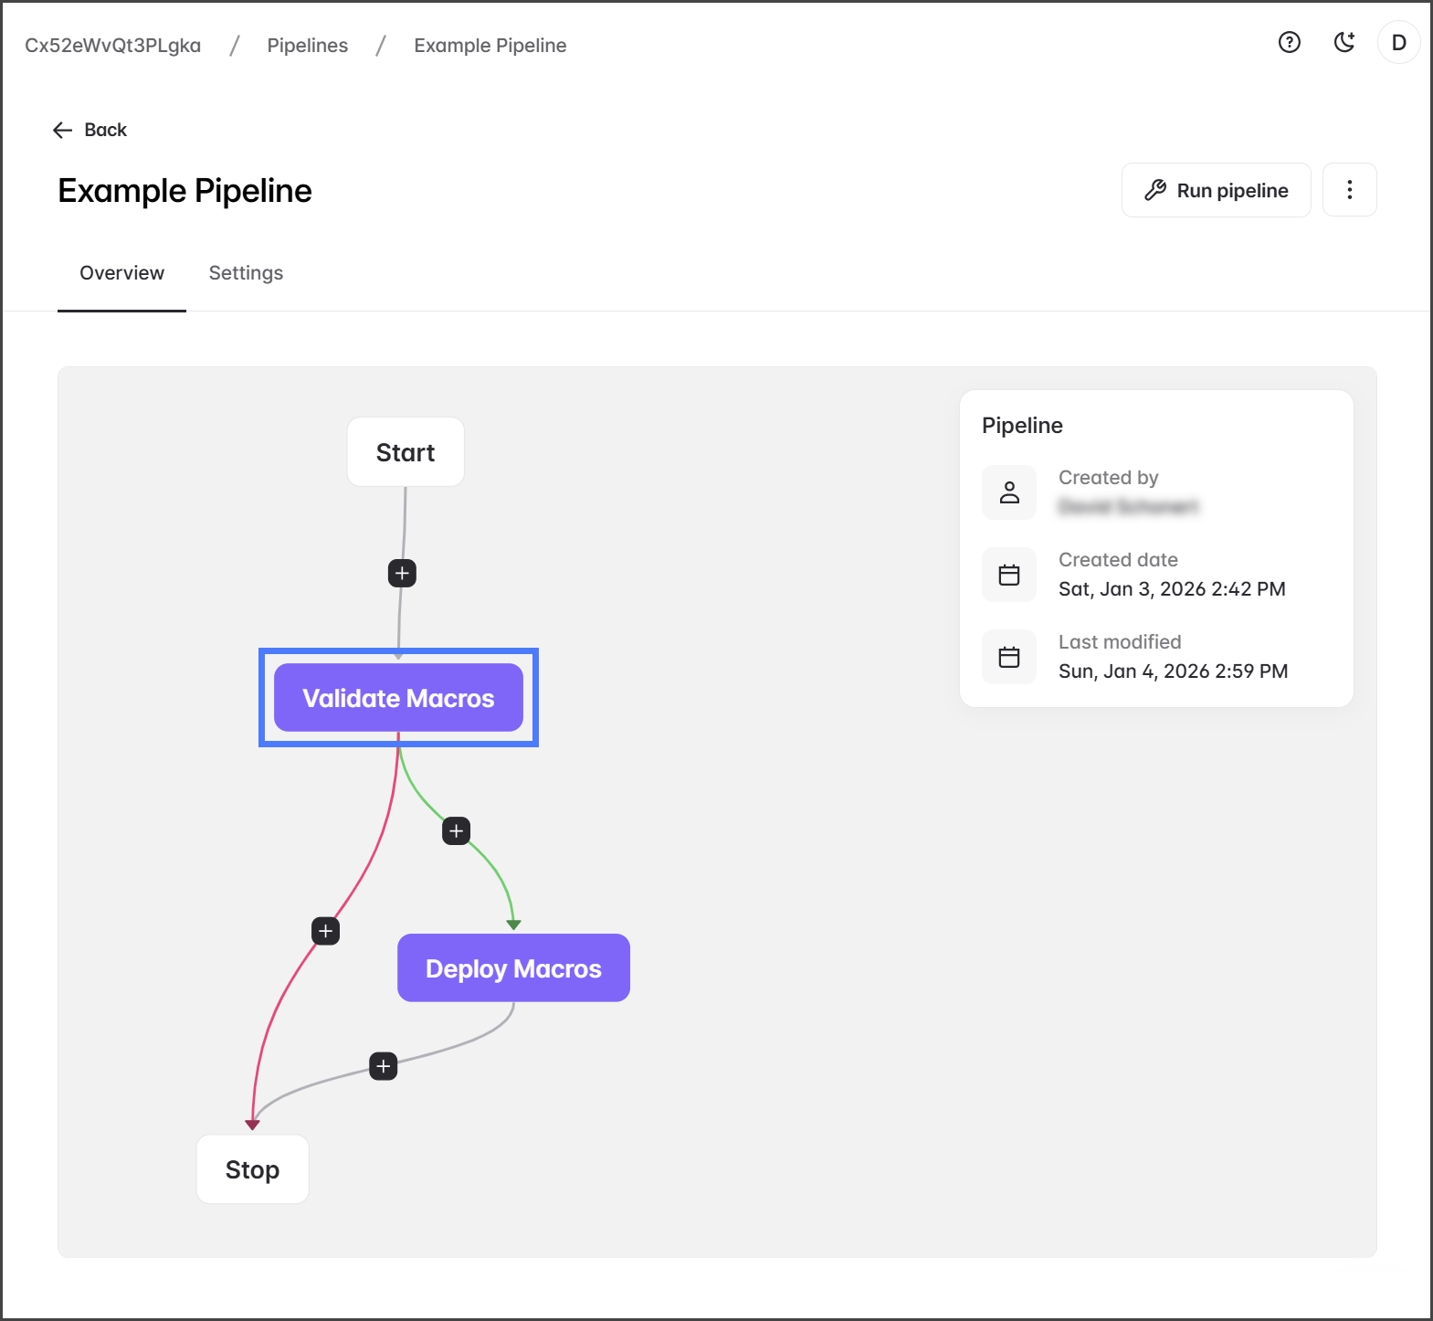Select the Deploy Macros node
The image size is (1433, 1321).
tap(513, 968)
